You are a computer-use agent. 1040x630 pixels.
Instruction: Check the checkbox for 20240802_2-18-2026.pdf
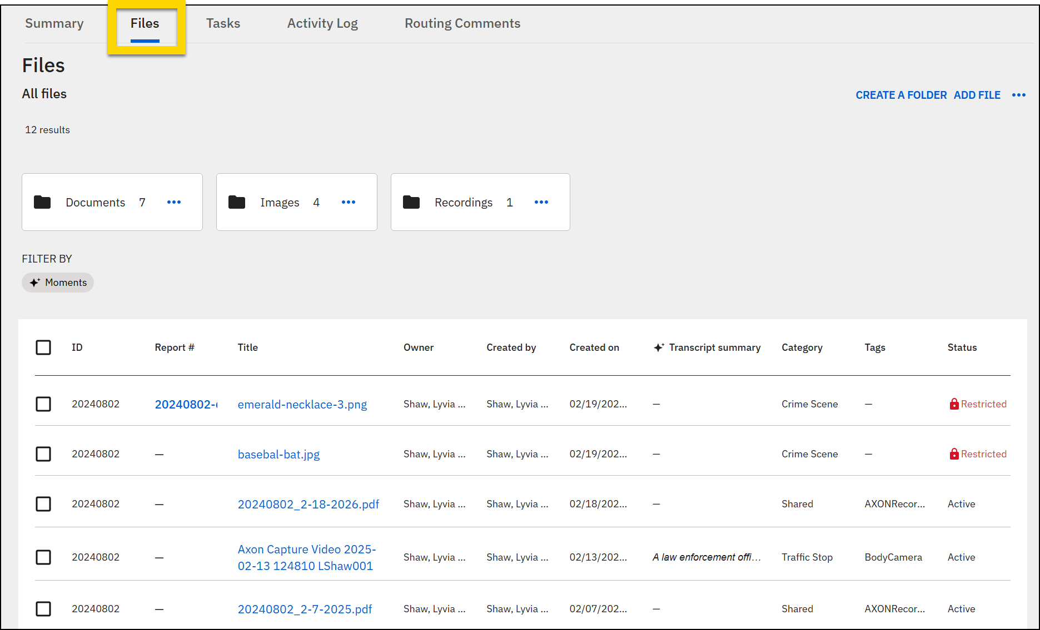coord(43,504)
